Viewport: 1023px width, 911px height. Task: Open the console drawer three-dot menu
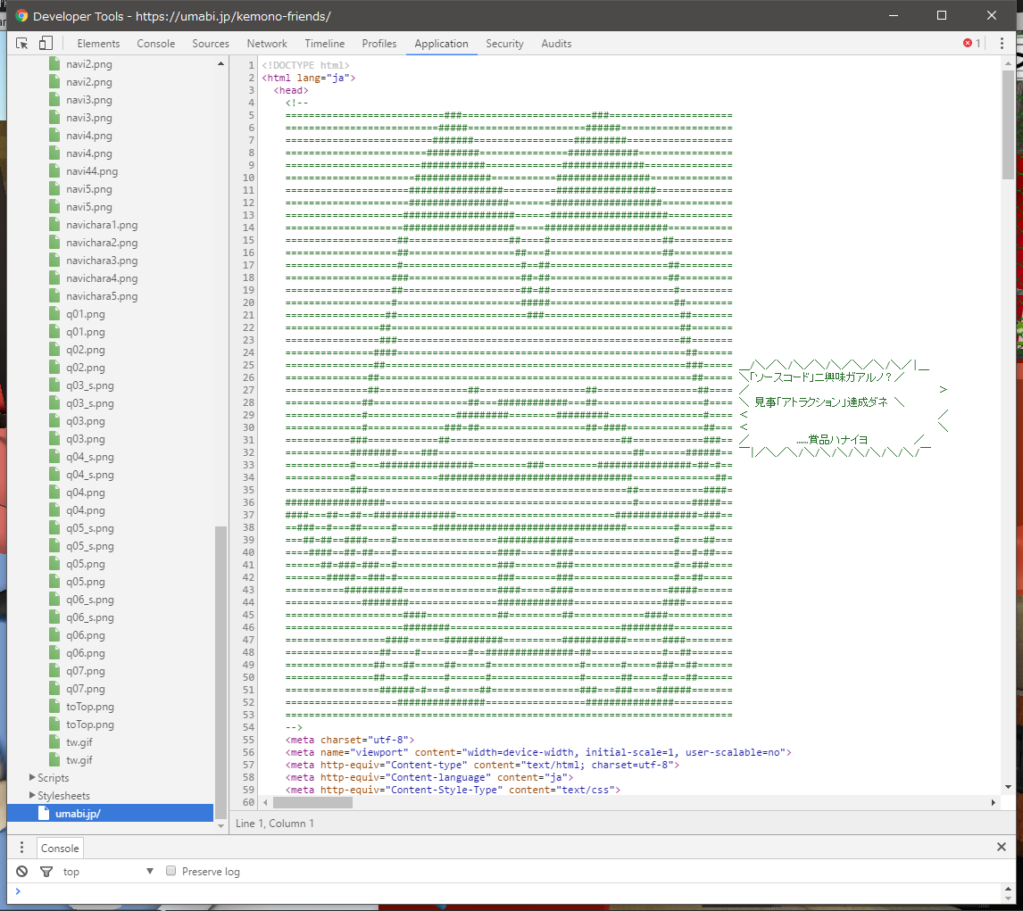click(x=22, y=848)
